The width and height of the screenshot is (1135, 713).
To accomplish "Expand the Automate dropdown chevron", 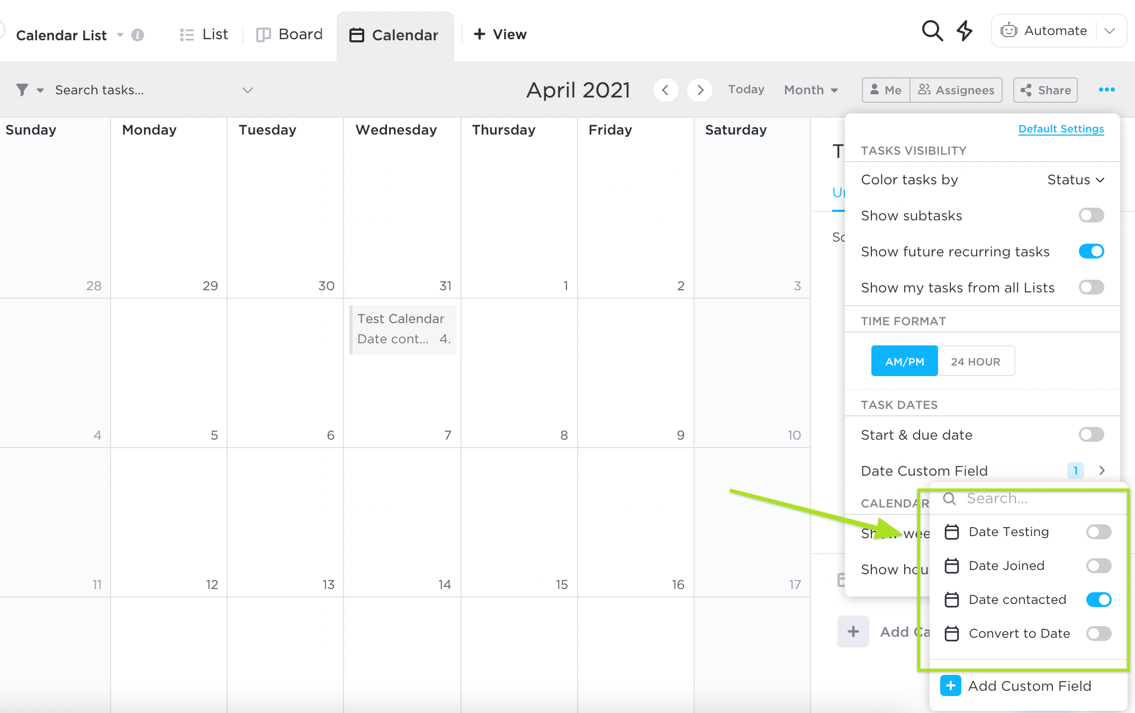I will [x=1110, y=31].
